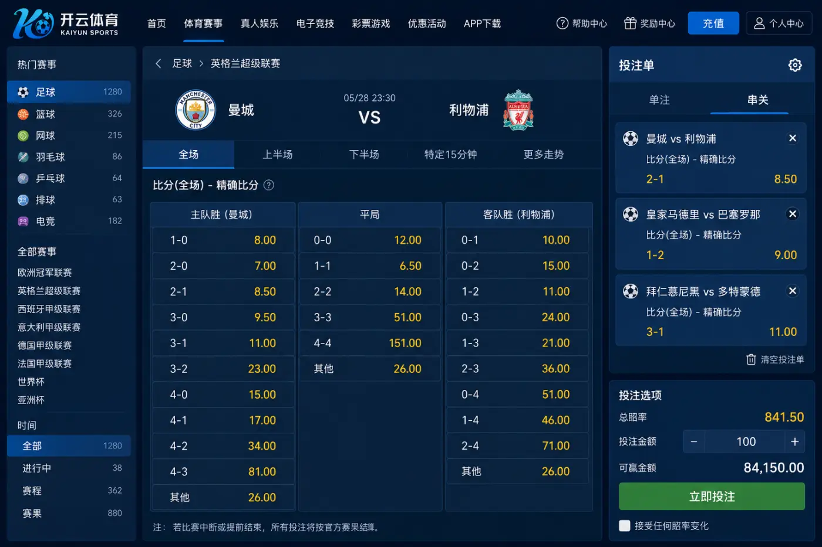Select the 篮球 basketball sidebar icon

[23, 114]
